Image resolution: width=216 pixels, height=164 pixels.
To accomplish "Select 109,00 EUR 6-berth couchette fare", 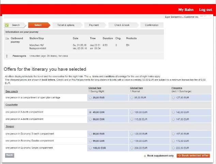I will click(132, 112).
